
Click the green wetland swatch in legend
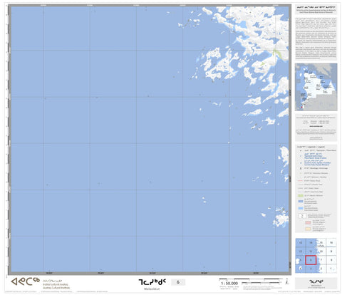coord(301,195)
